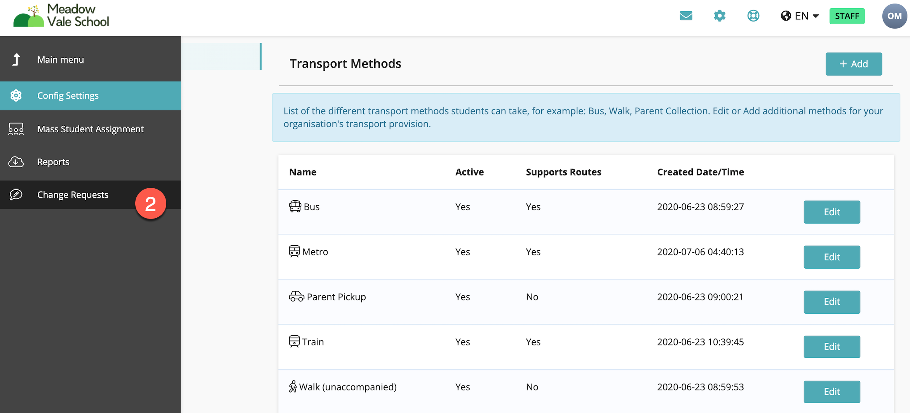Click the settings gear icon in header
This screenshot has width=910, height=413.
[720, 16]
